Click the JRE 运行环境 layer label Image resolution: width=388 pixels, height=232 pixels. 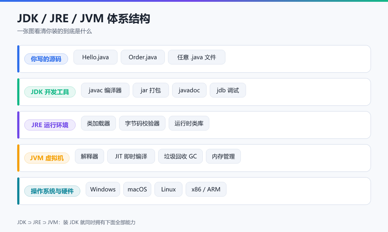pyautogui.click(x=50, y=125)
